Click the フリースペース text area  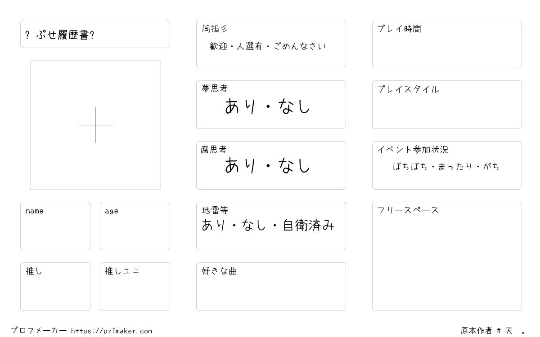coord(447,256)
